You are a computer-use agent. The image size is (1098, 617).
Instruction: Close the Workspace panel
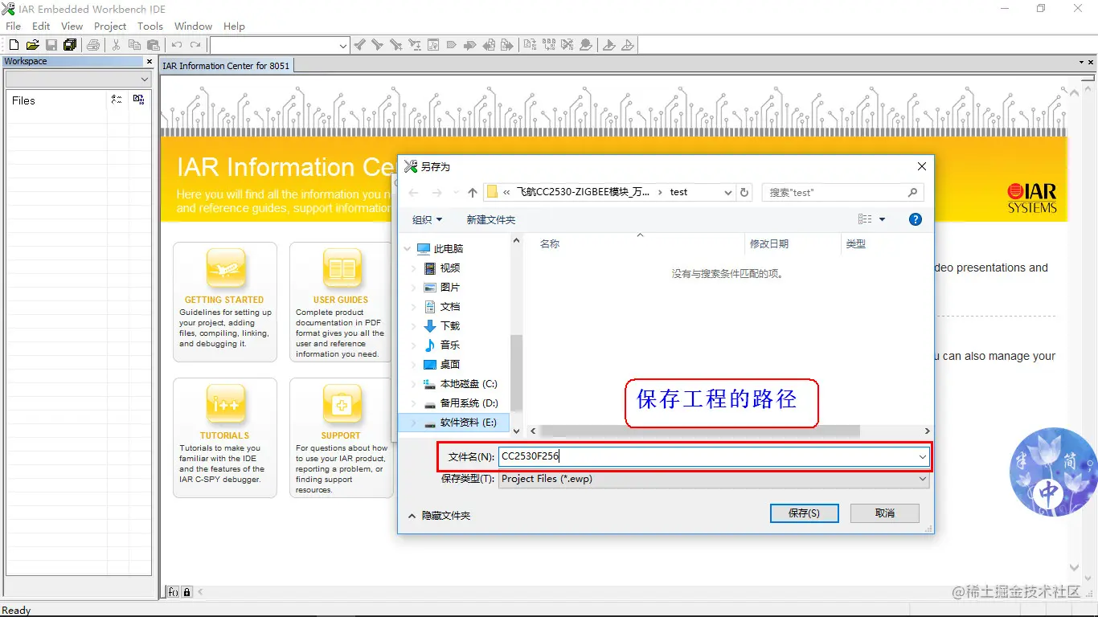[149, 61]
